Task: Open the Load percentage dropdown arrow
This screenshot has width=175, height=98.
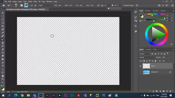Action: point(74,5)
